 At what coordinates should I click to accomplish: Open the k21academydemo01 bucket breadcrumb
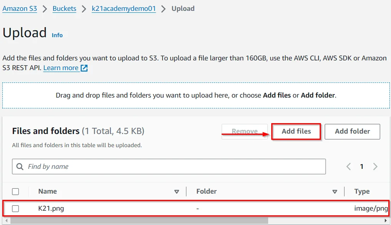point(124,9)
